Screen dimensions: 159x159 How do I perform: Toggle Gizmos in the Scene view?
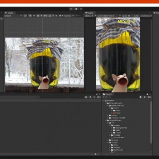pyautogui.click(x=68, y=16)
